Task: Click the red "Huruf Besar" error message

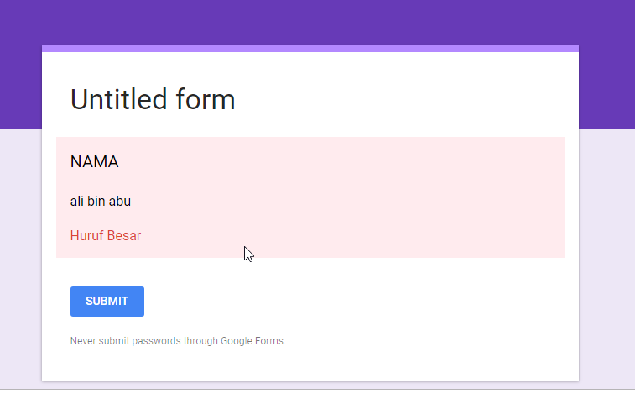Action: (x=106, y=236)
